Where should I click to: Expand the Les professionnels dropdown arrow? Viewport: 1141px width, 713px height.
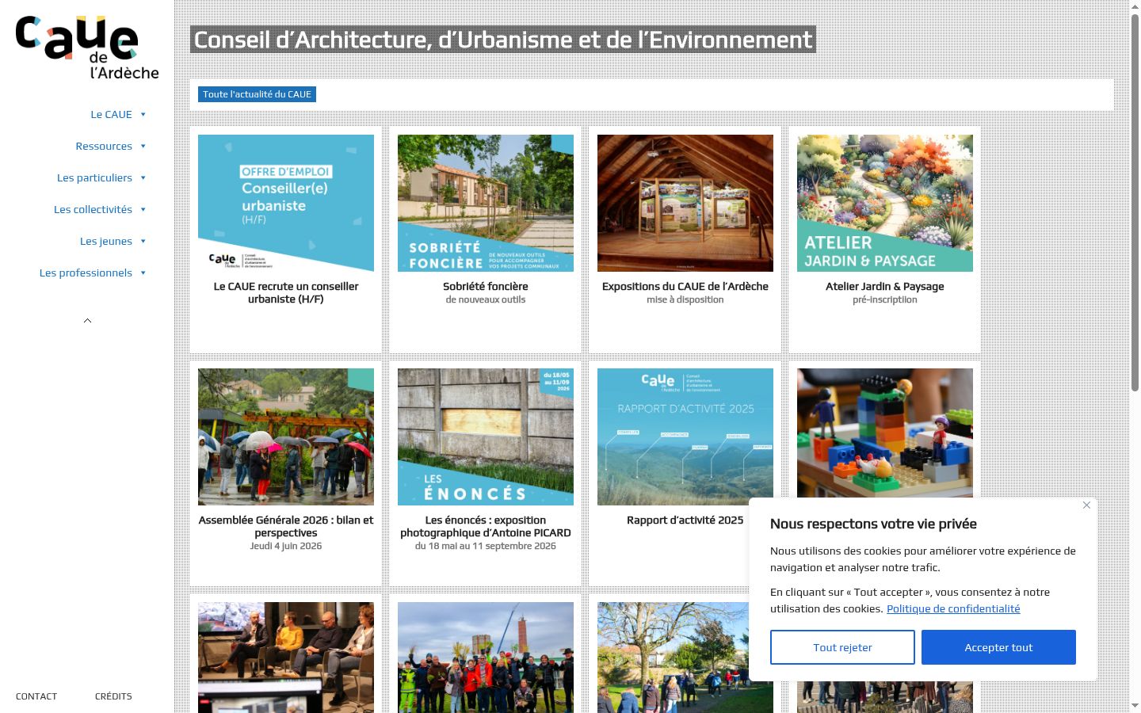click(x=143, y=273)
